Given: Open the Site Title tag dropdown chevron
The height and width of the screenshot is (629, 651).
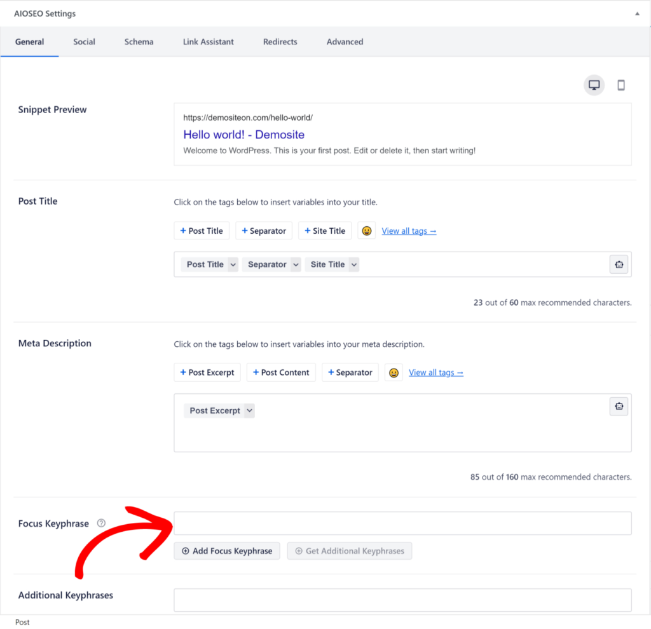Looking at the screenshot, I should (353, 264).
